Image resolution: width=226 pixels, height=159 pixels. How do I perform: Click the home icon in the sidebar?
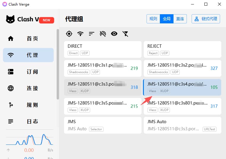[x=11, y=38]
